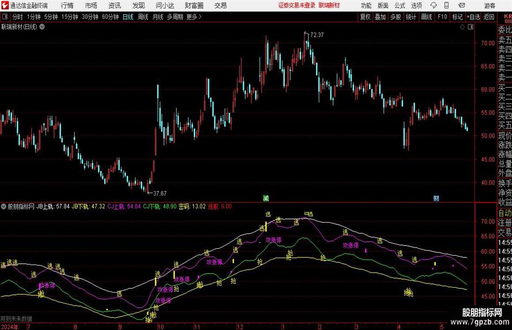Select the 月线 monthly tab
512x330 pixels.
tap(158, 17)
